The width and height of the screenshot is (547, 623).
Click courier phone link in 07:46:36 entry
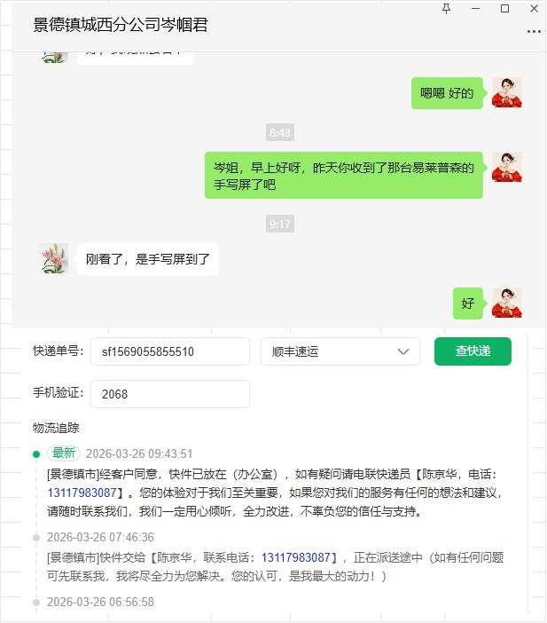296,557
